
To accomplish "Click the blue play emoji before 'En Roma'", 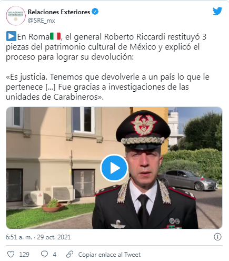I will coord(11,36).
